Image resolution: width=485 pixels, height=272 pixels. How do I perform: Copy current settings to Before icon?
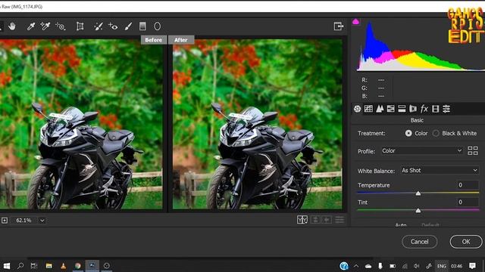(327, 220)
